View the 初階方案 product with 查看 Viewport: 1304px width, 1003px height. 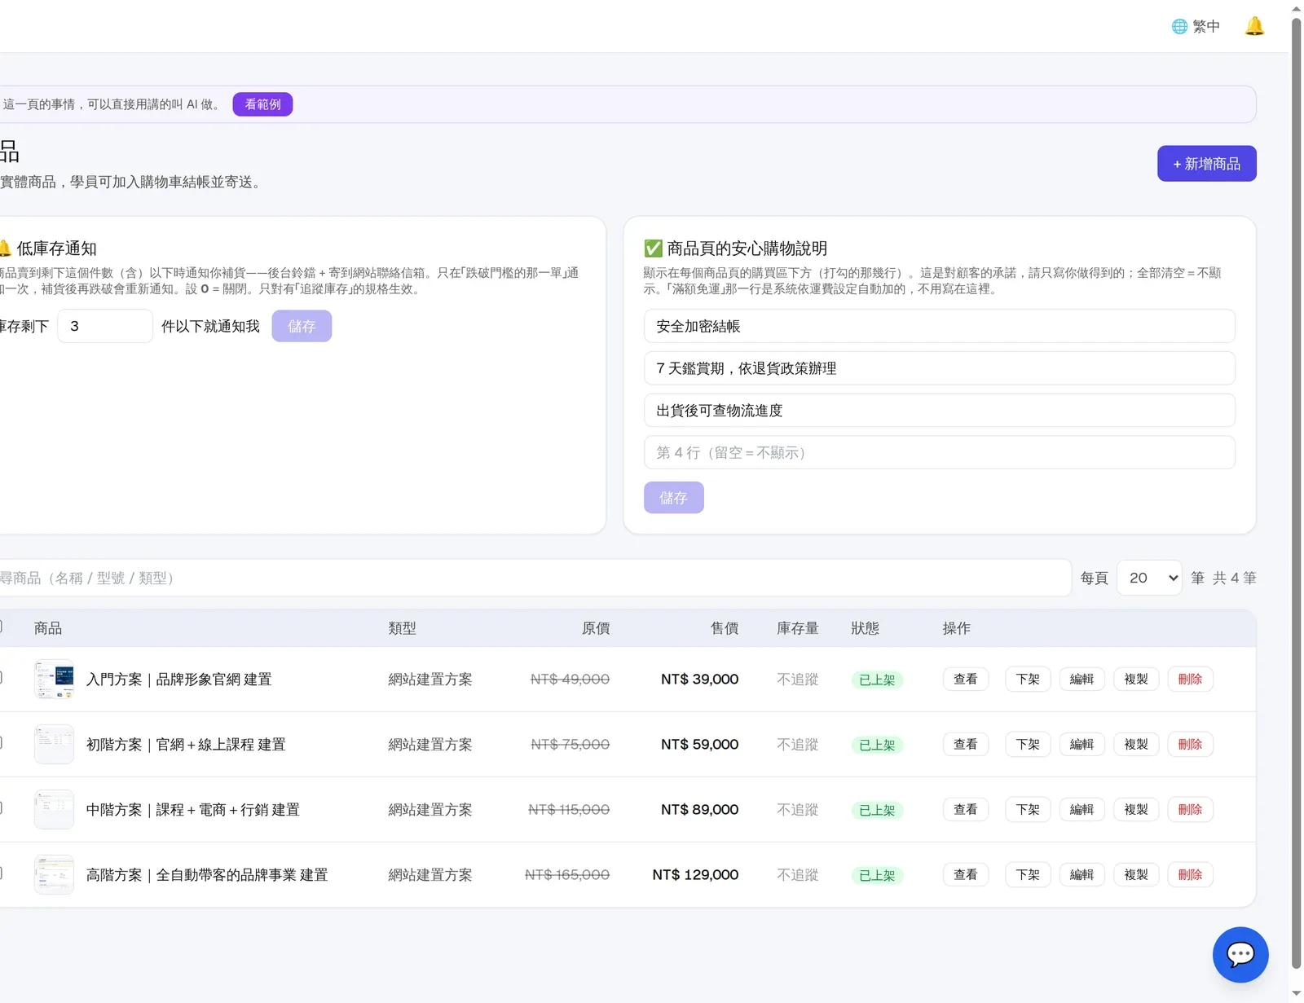coord(966,745)
